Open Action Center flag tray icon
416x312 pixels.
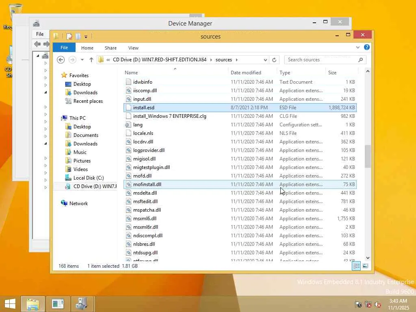pyautogui.click(x=358, y=304)
